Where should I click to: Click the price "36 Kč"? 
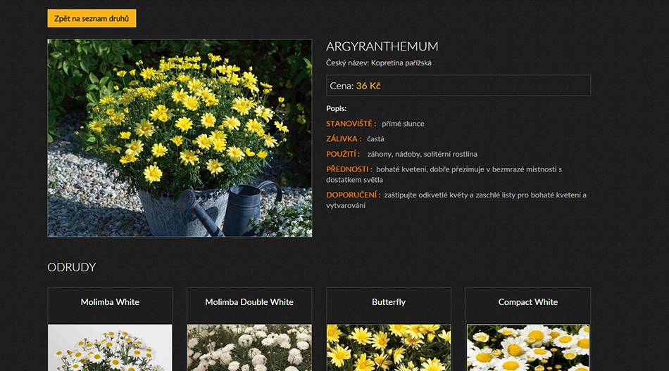click(368, 86)
